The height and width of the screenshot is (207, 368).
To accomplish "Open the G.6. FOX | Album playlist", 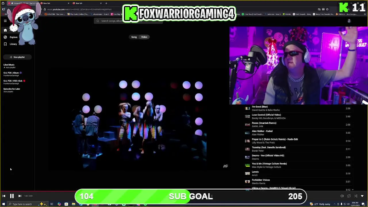I will coord(13,74).
